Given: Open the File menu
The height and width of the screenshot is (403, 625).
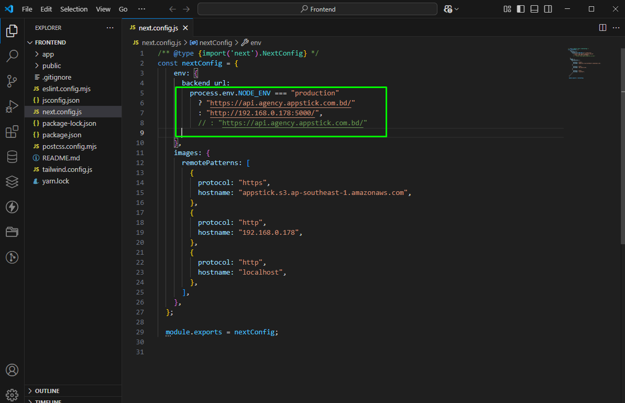Looking at the screenshot, I should point(27,9).
